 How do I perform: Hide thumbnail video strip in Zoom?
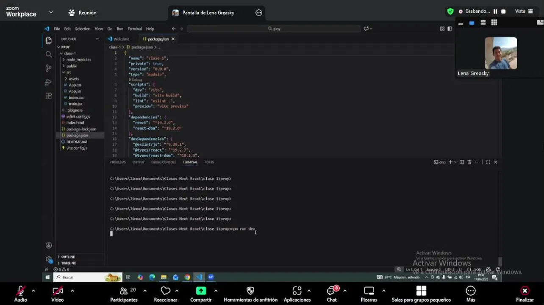tap(461, 23)
